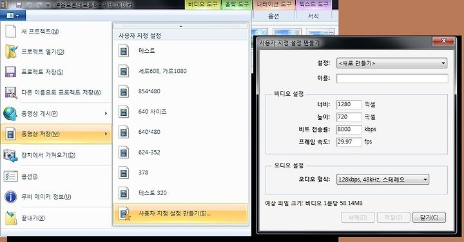Click the Exit (끝내기) icon

coord(11,218)
